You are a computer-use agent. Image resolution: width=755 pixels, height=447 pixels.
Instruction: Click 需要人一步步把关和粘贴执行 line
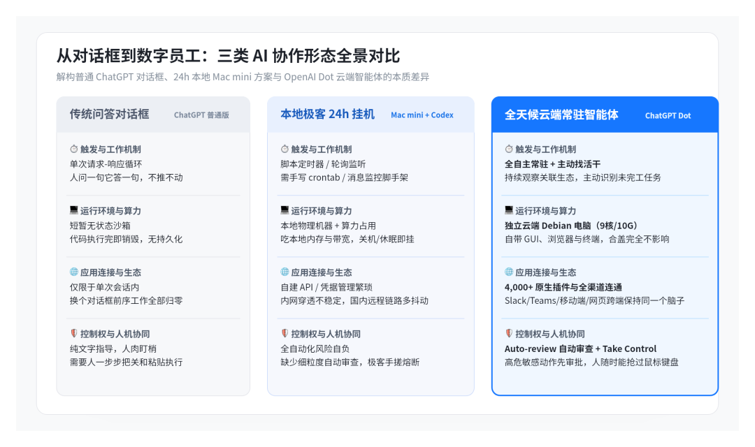pyautogui.click(x=126, y=362)
